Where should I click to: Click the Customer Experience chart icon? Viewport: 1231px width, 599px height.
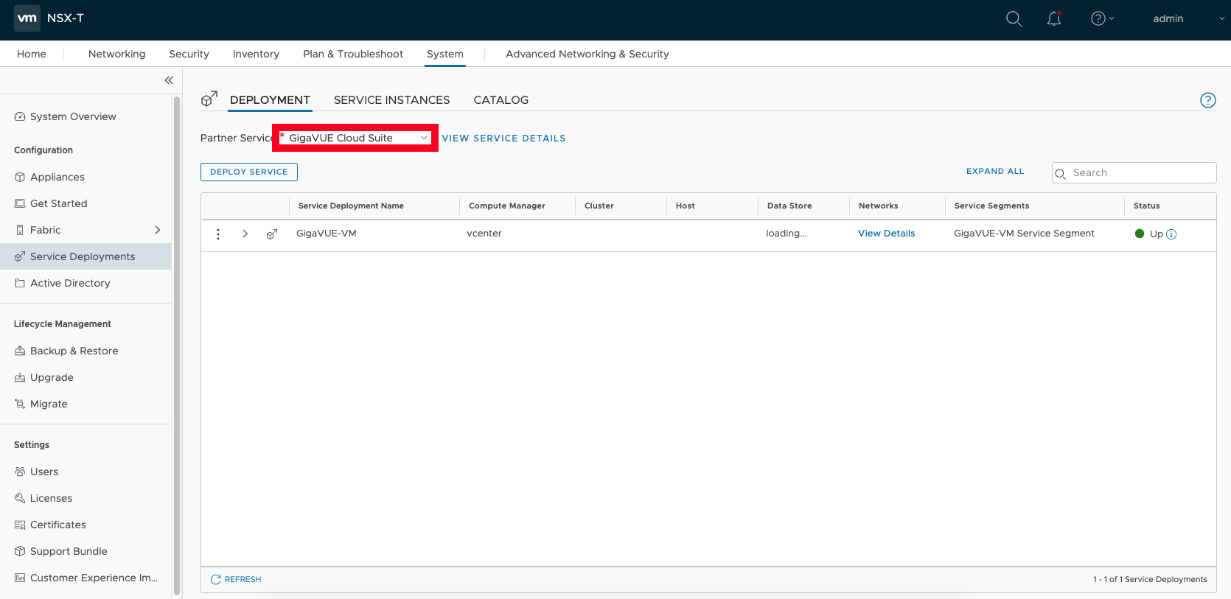(x=20, y=578)
